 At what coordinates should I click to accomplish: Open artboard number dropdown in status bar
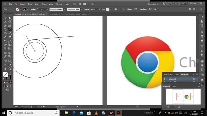click(38, 107)
